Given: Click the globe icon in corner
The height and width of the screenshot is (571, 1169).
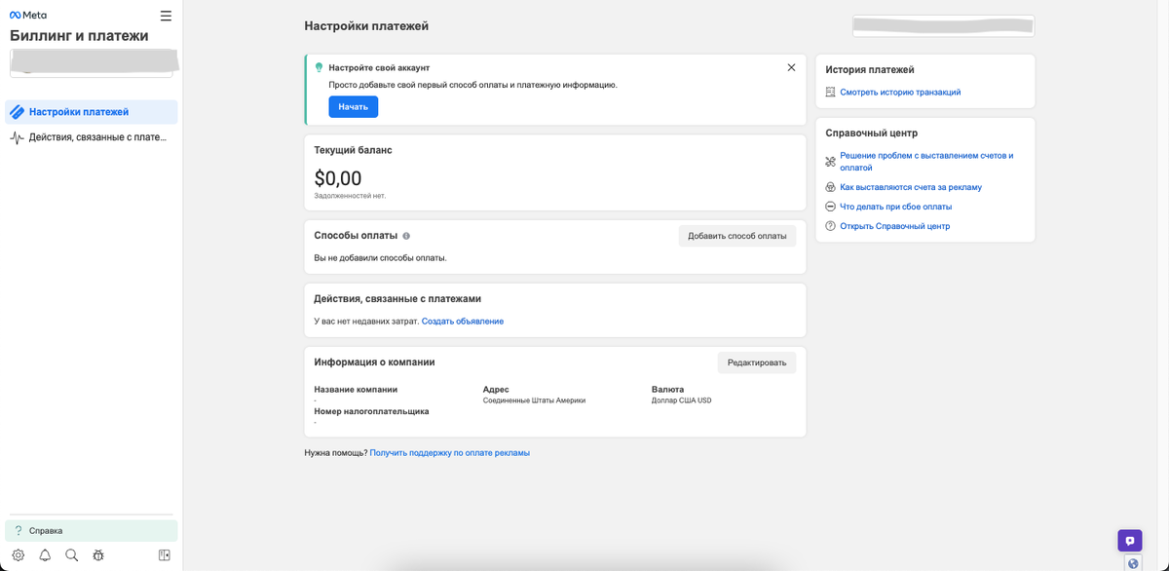Looking at the screenshot, I should pos(1133,563).
